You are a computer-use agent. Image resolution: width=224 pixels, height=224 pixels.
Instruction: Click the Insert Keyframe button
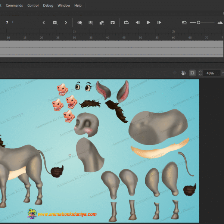(55, 22)
